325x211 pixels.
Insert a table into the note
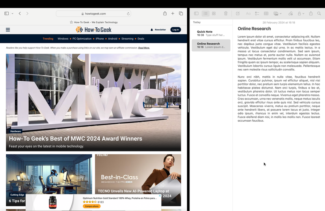pyautogui.click(x=266, y=13)
